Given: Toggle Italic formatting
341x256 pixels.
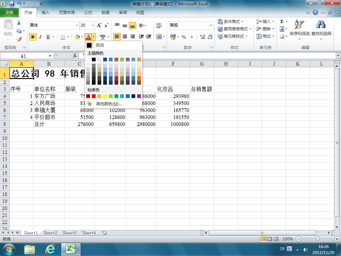Looking at the screenshot, I should 40,37.
